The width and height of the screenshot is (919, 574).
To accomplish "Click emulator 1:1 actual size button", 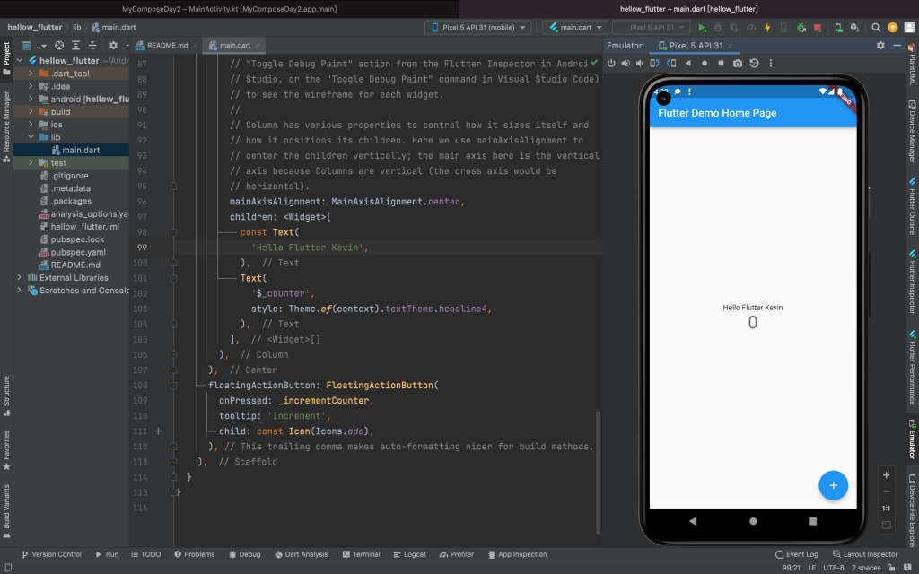I will [x=886, y=509].
